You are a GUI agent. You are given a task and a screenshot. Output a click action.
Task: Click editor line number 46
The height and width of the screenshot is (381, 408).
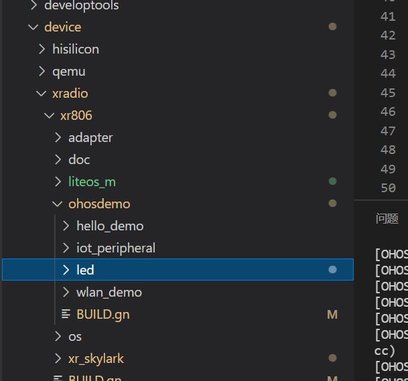click(388, 112)
